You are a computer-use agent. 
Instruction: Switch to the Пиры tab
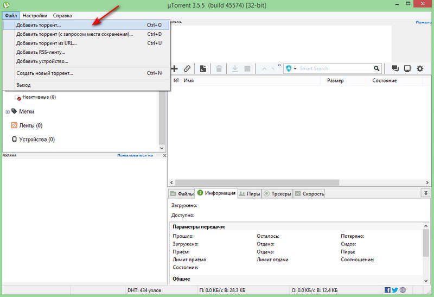(x=250, y=194)
